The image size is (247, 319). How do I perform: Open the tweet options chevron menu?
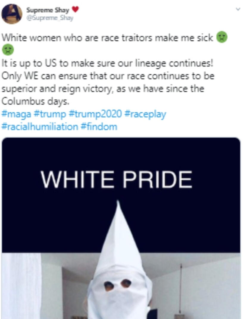point(238,9)
